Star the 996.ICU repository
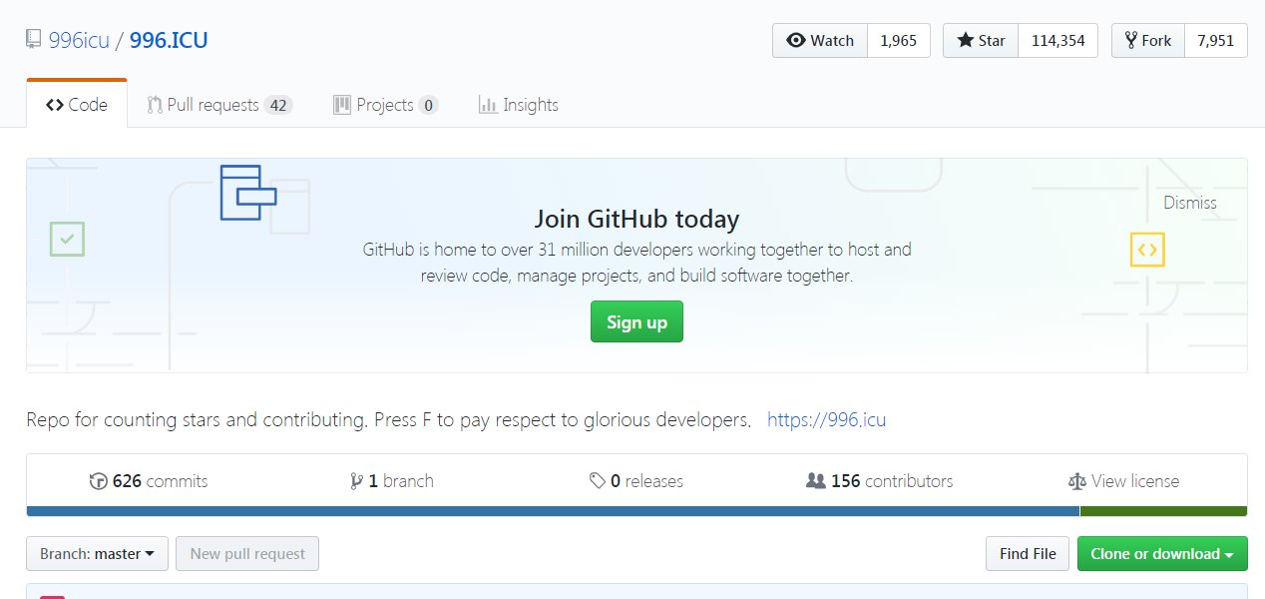 [x=981, y=41]
